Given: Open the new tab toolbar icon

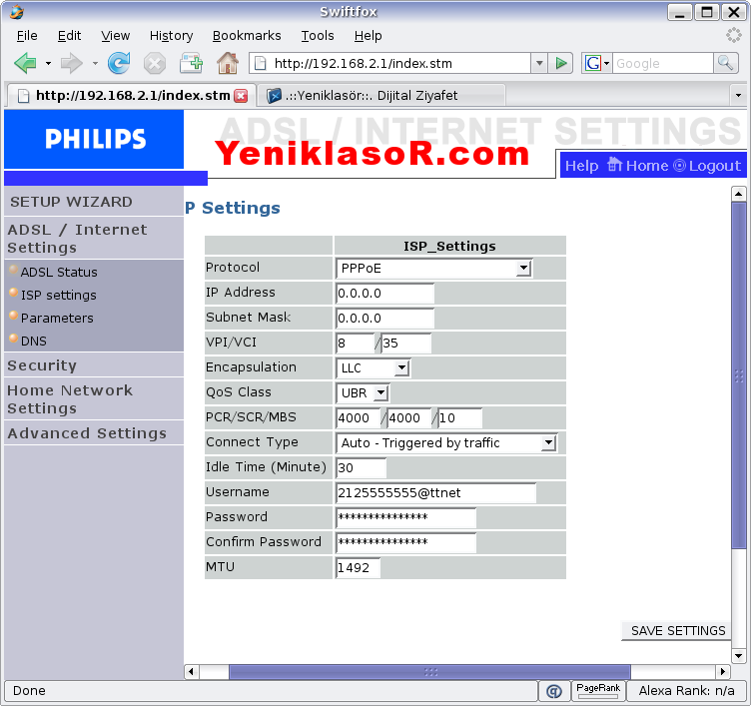Looking at the screenshot, I should coord(191,63).
